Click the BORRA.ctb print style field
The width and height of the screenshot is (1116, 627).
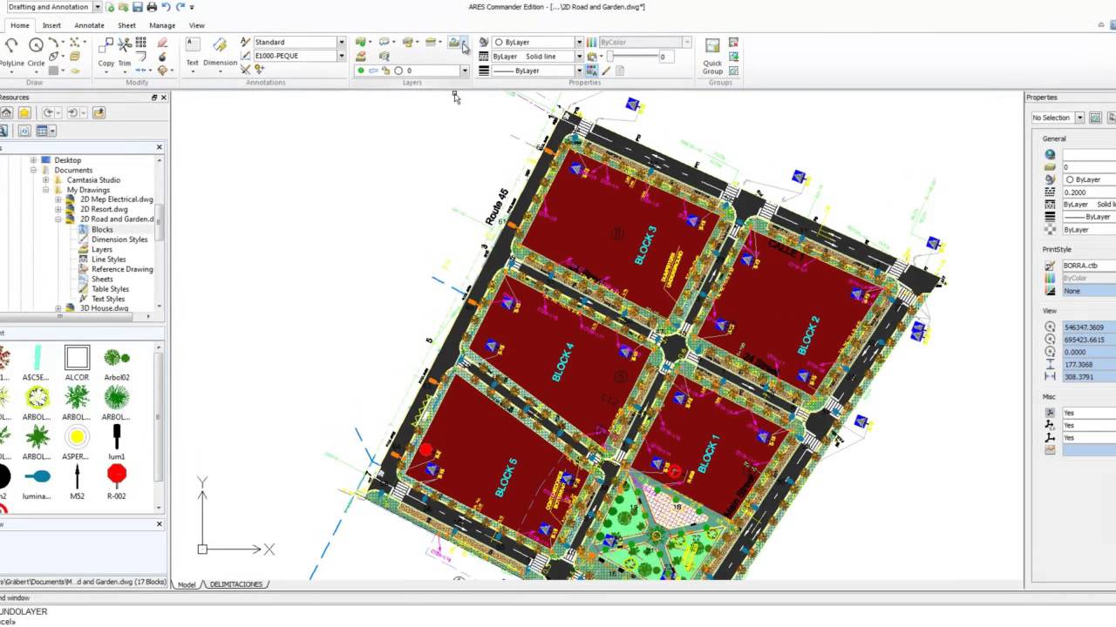tap(1088, 266)
